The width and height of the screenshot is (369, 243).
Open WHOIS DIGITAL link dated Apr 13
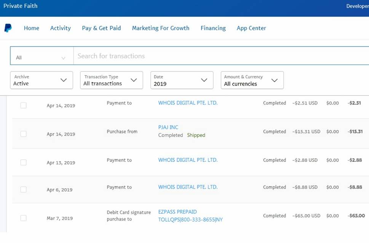point(188,160)
